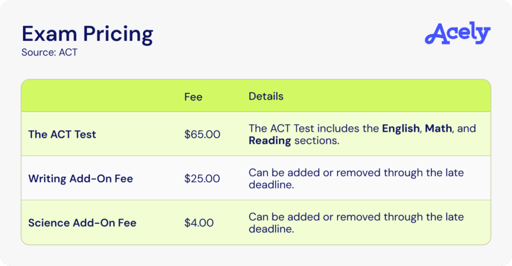Click the word "sections" in ACT Test details
512x266 pixels.
316,140
